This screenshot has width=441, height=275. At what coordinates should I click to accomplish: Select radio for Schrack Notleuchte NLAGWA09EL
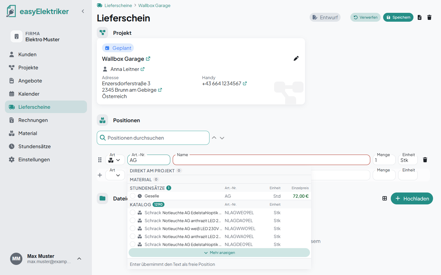coord(133,236)
